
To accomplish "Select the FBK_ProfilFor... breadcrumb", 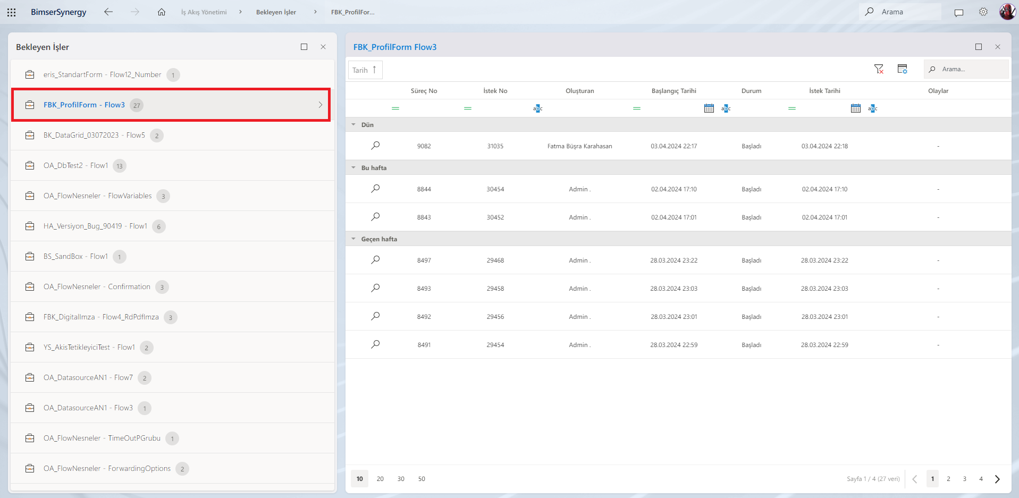I will [x=352, y=12].
